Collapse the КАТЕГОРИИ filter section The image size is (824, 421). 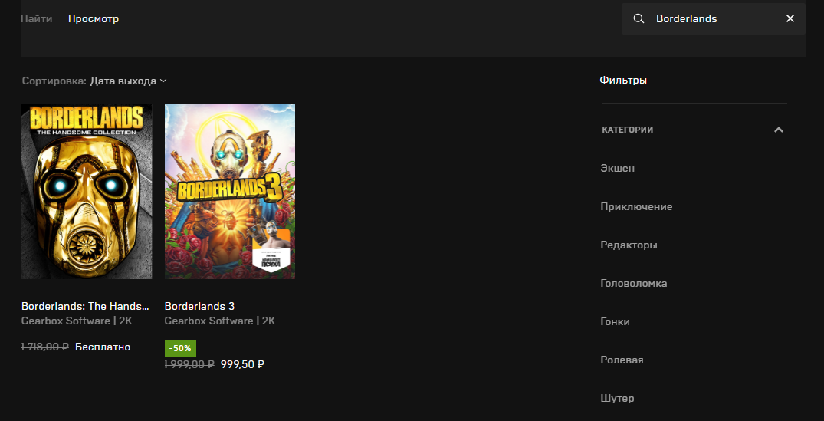[779, 130]
